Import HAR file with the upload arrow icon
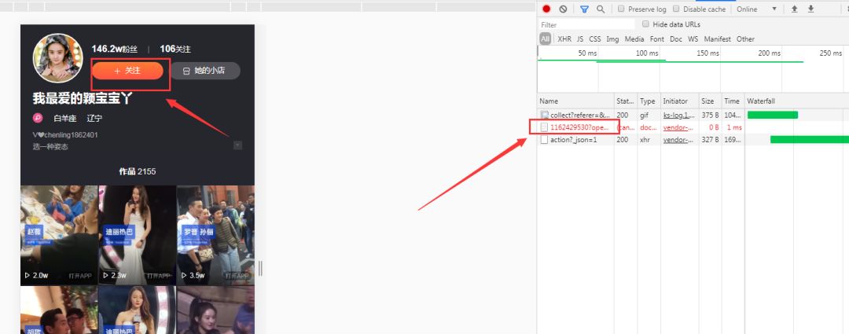The height and width of the screenshot is (334, 849). click(x=795, y=9)
